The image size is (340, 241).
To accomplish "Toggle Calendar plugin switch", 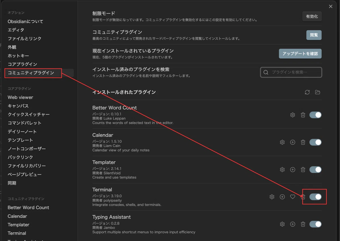I will pos(315,142).
